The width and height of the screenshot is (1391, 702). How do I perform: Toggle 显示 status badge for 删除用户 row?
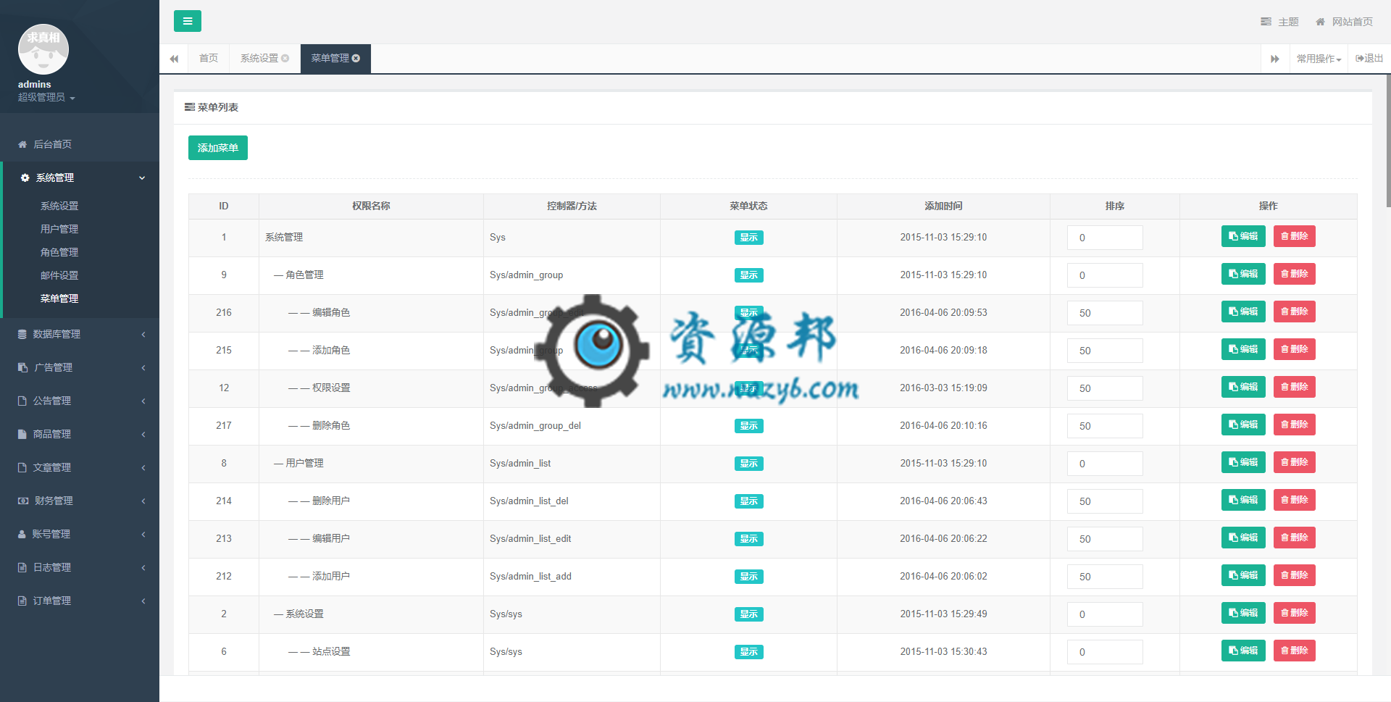(x=748, y=501)
